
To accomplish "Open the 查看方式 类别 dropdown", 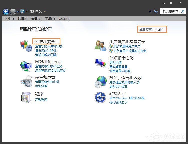I will click(x=160, y=29).
